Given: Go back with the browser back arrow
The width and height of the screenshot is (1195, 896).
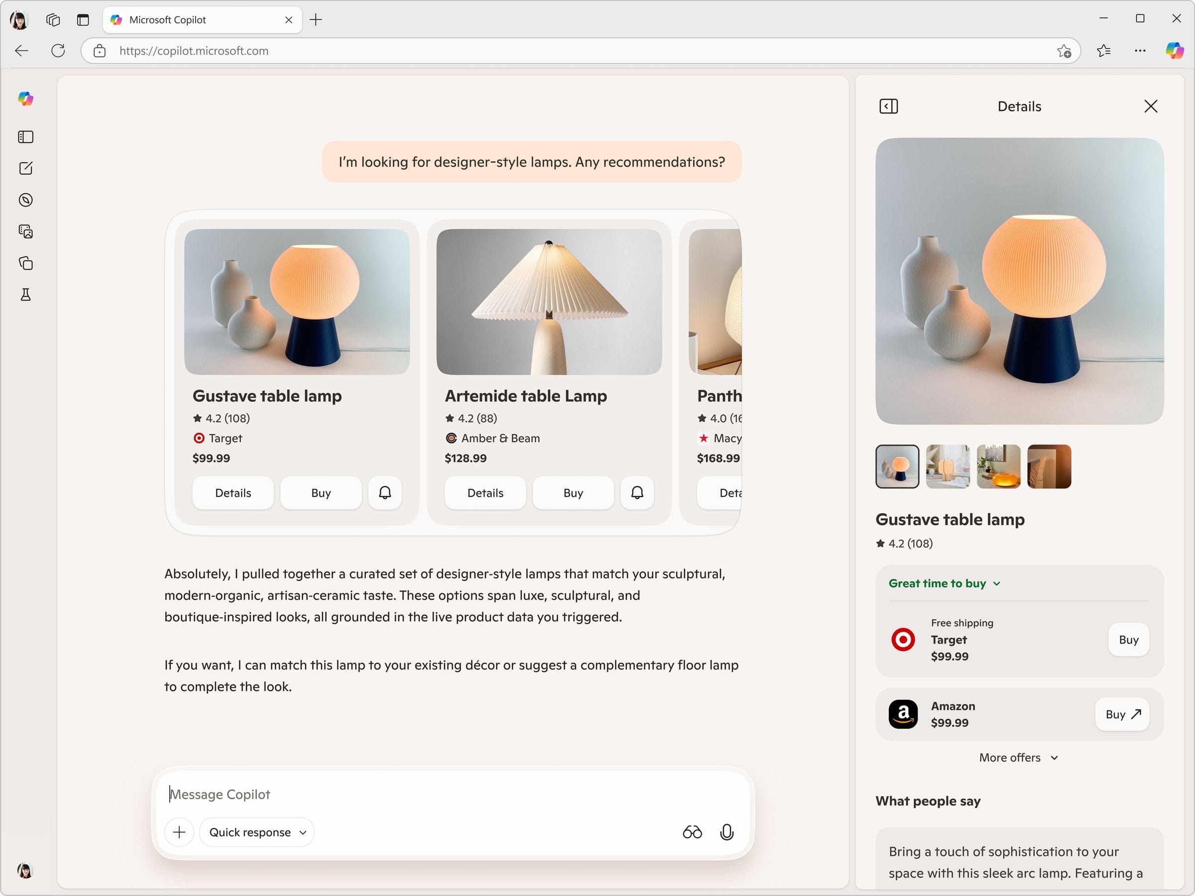Looking at the screenshot, I should [x=21, y=51].
